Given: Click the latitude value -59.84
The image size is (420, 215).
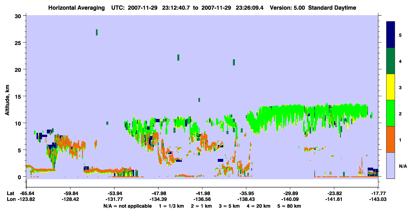Looking at the screenshot, I should click(70, 193).
